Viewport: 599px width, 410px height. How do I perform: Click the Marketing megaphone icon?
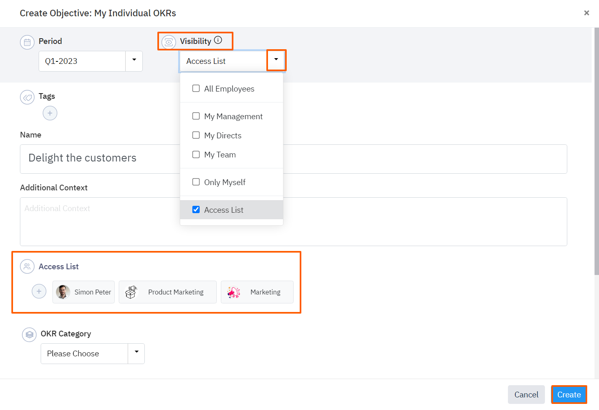click(233, 292)
